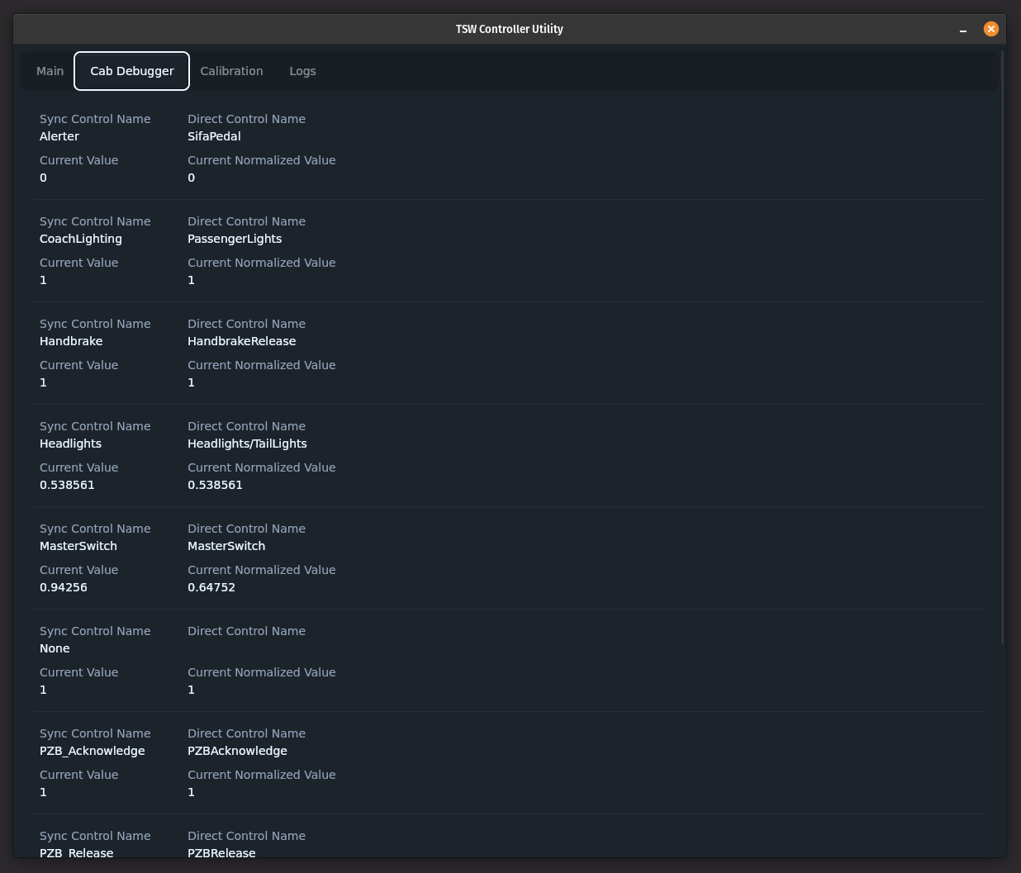
Task: Click MasterSwitch normalized value 0.64752
Action: [x=211, y=587]
